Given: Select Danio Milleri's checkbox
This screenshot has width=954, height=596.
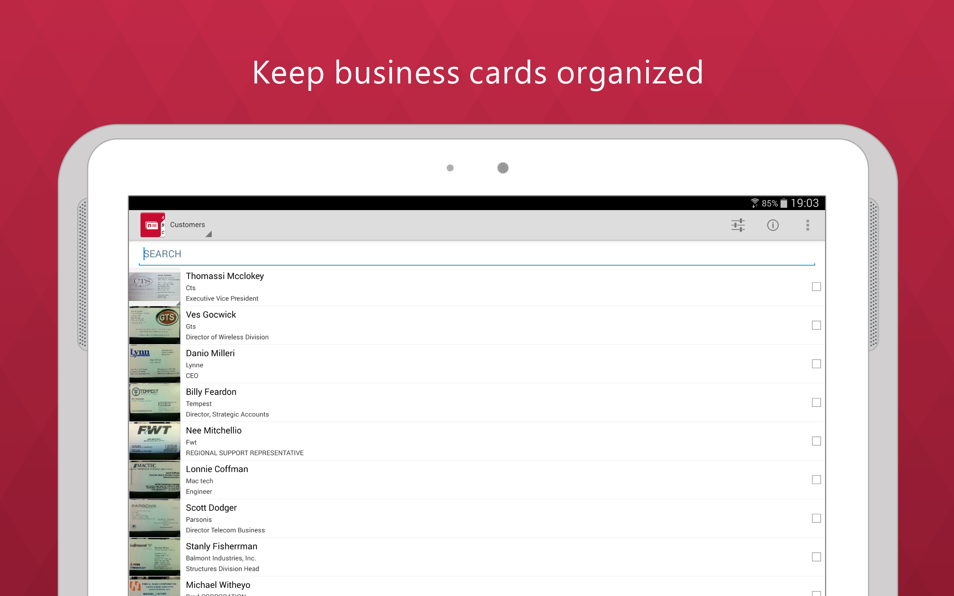Looking at the screenshot, I should [x=816, y=364].
